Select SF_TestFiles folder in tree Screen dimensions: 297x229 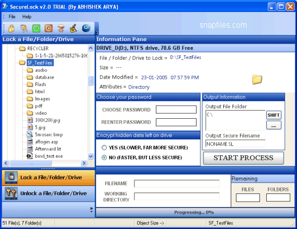40,63
